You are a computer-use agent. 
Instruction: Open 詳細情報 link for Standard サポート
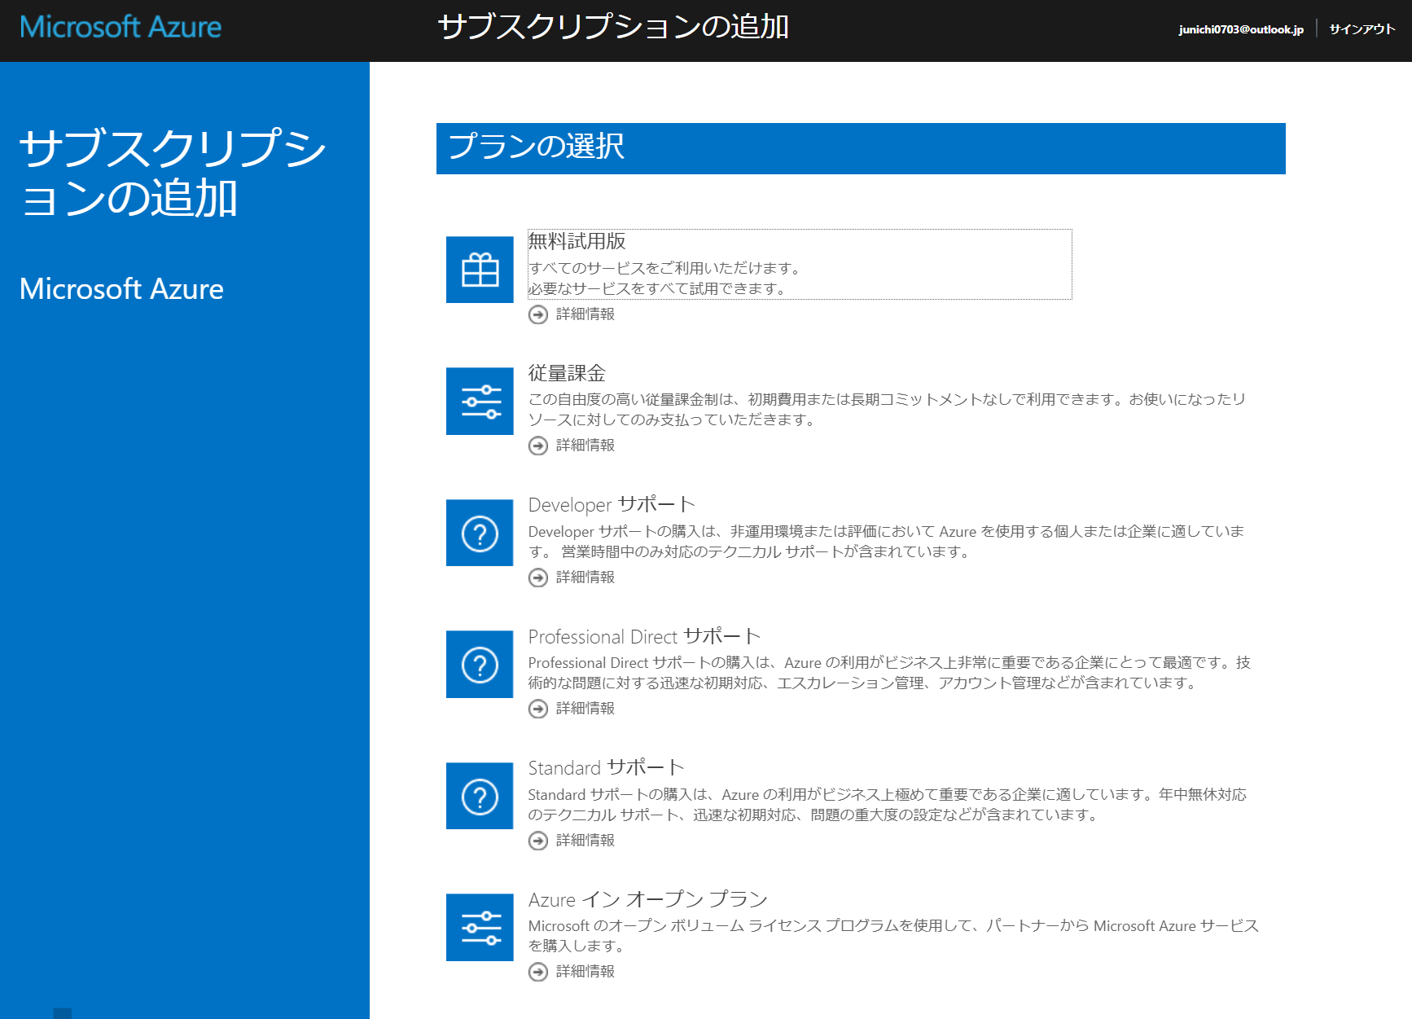(x=585, y=841)
